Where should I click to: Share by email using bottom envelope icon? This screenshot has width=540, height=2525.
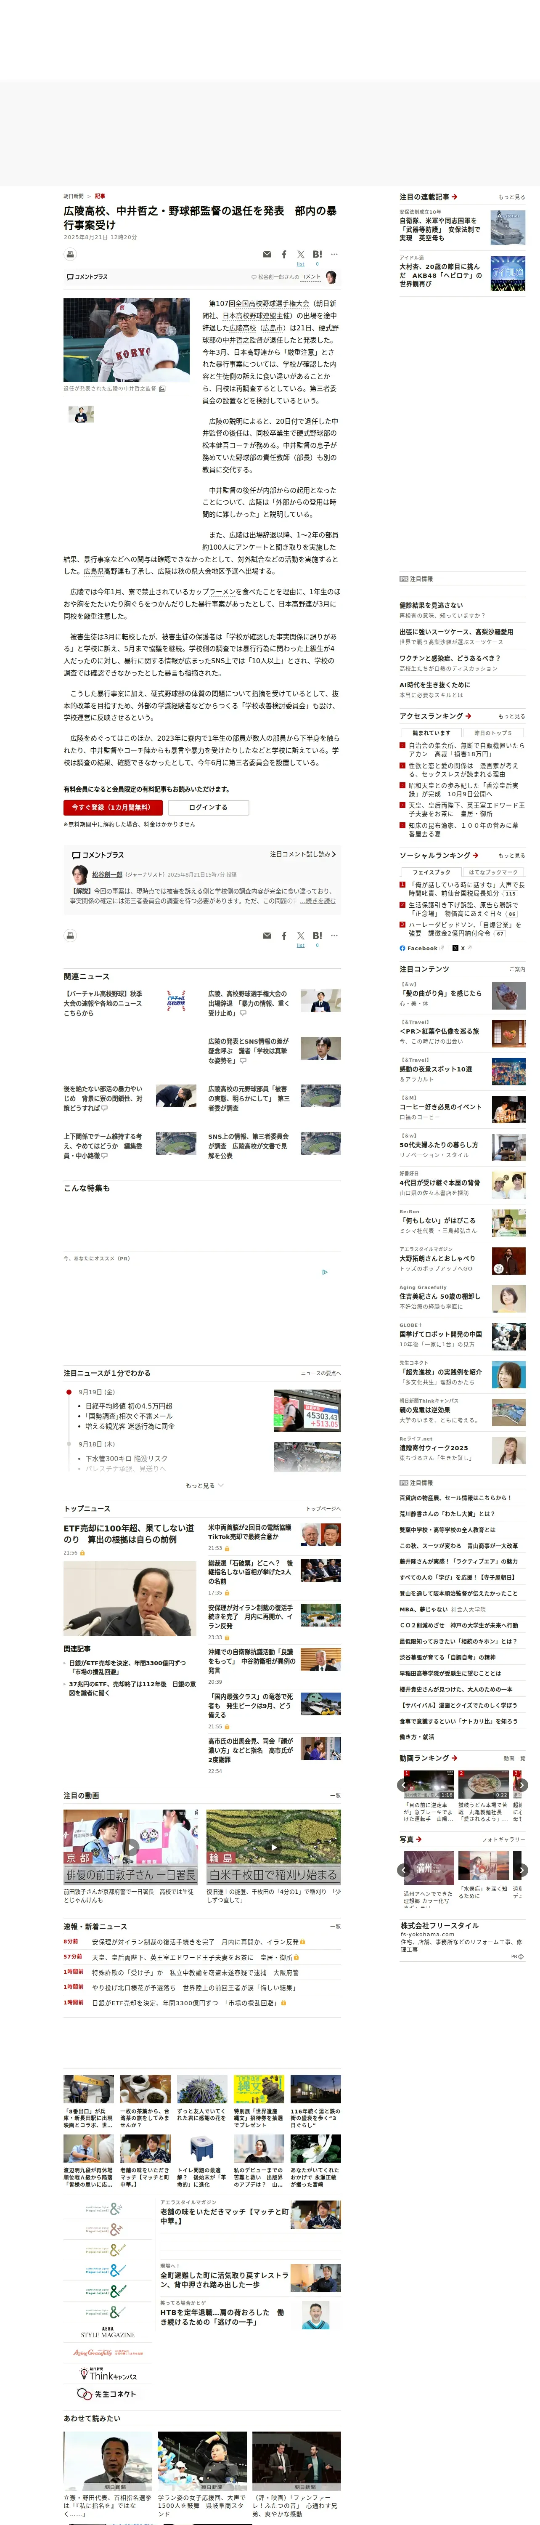pyautogui.click(x=267, y=936)
